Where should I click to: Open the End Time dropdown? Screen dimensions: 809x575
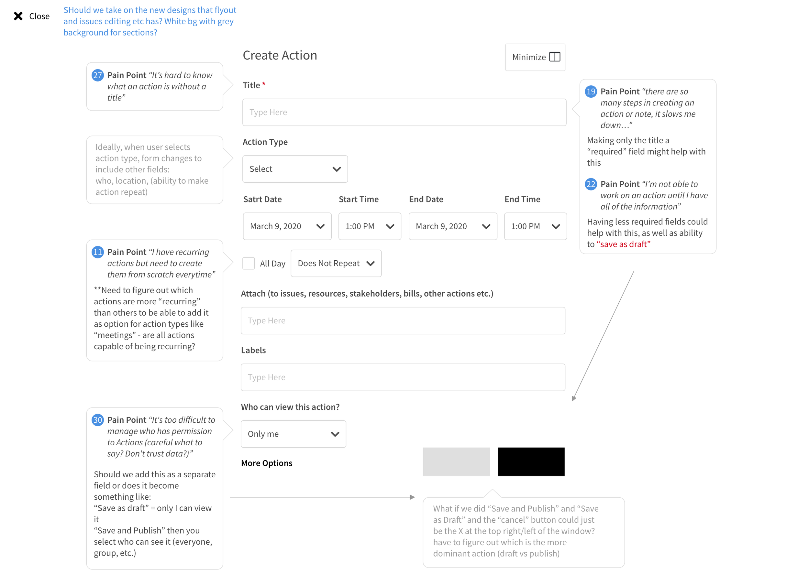tap(535, 226)
